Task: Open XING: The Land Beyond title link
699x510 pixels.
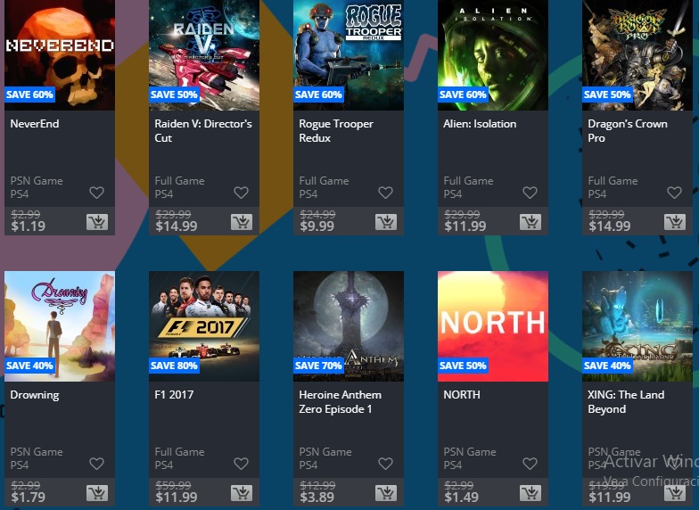Action: (x=626, y=401)
